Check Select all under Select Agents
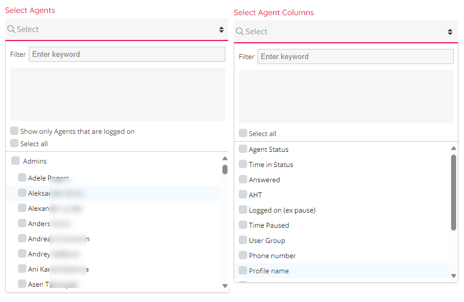 click(14, 143)
